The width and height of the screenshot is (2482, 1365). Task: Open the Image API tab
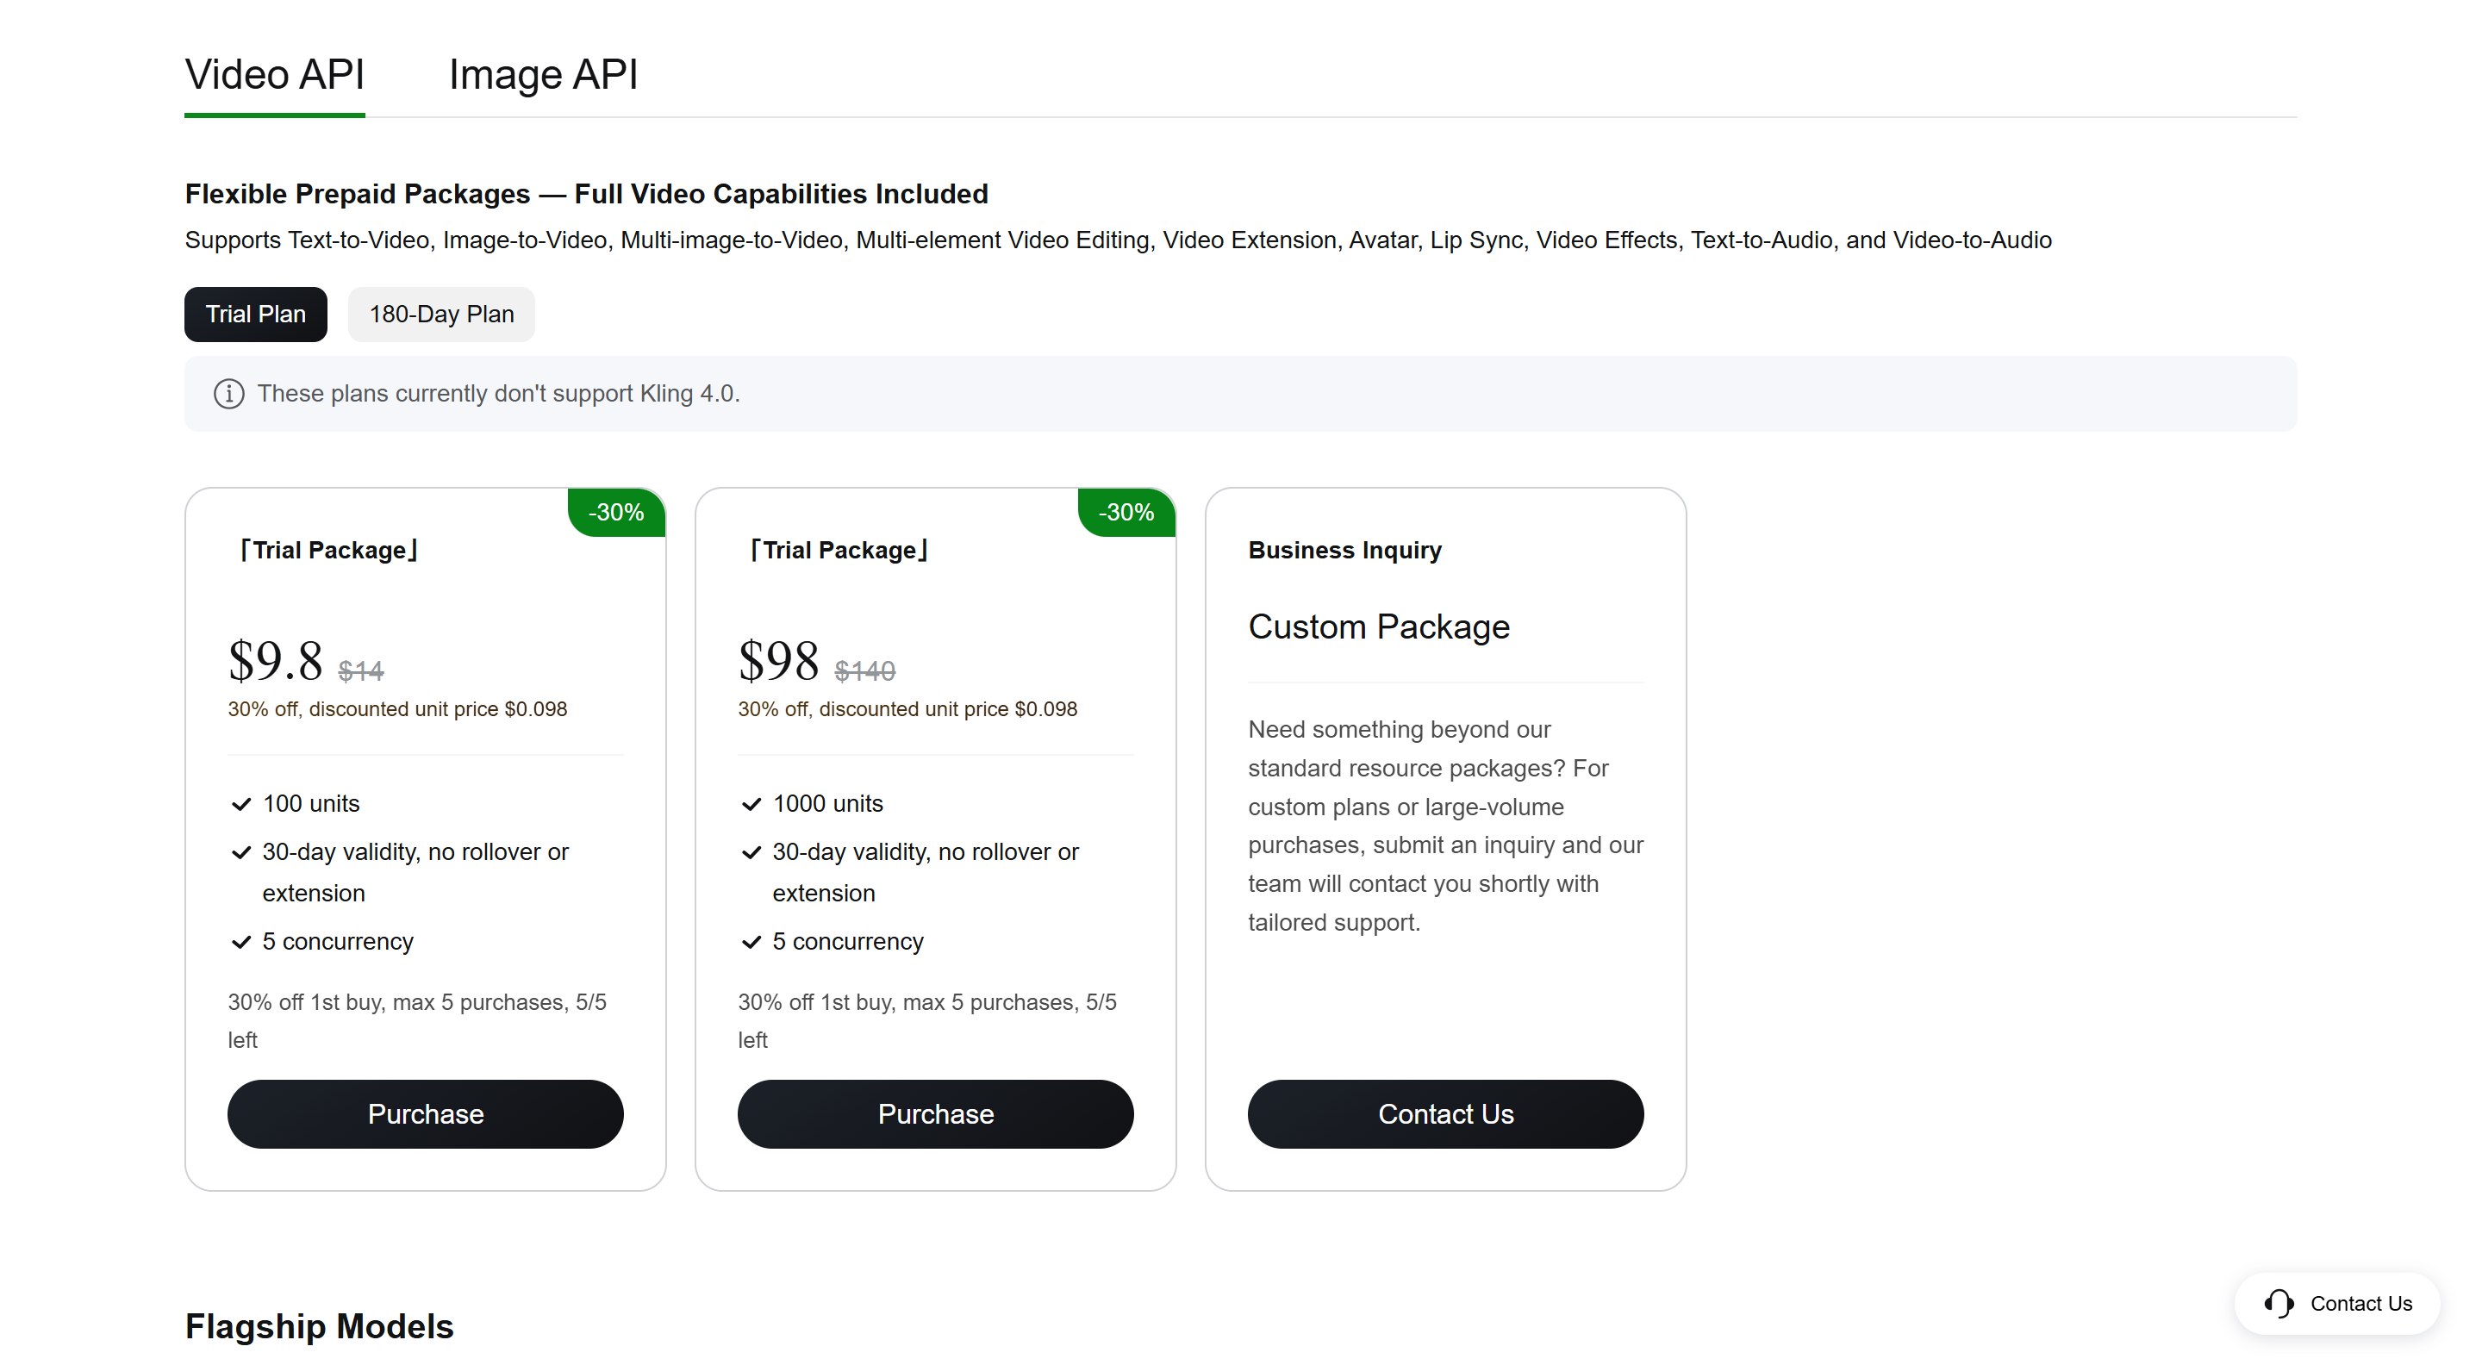(x=544, y=74)
